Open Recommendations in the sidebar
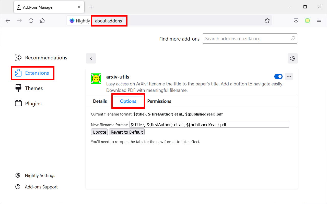 (x=41, y=58)
